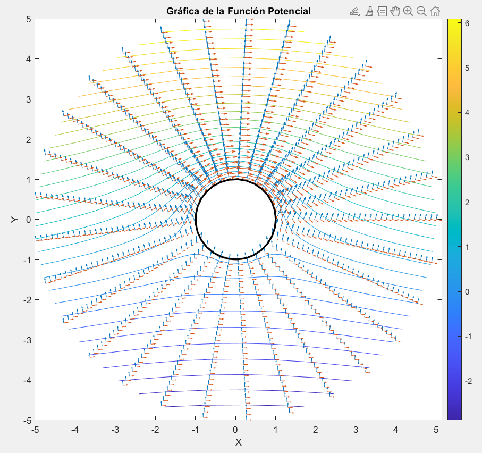Click the X-axis tick label 0

coord(236,429)
